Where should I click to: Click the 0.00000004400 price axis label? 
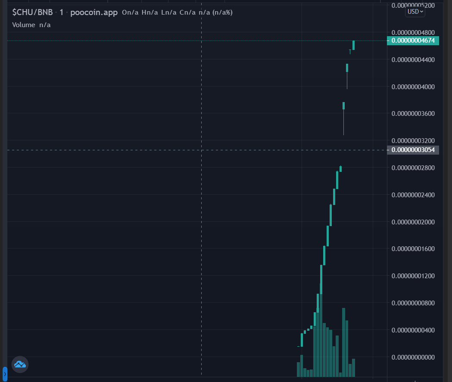pyautogui.click(x=413, y=59)
